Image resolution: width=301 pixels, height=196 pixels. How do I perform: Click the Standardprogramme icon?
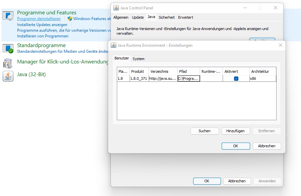tap(8, 48)
